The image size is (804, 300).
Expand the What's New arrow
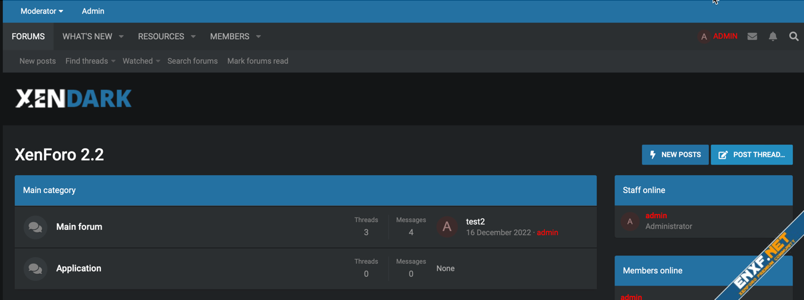pyautogui.click(x=121, y=37)
